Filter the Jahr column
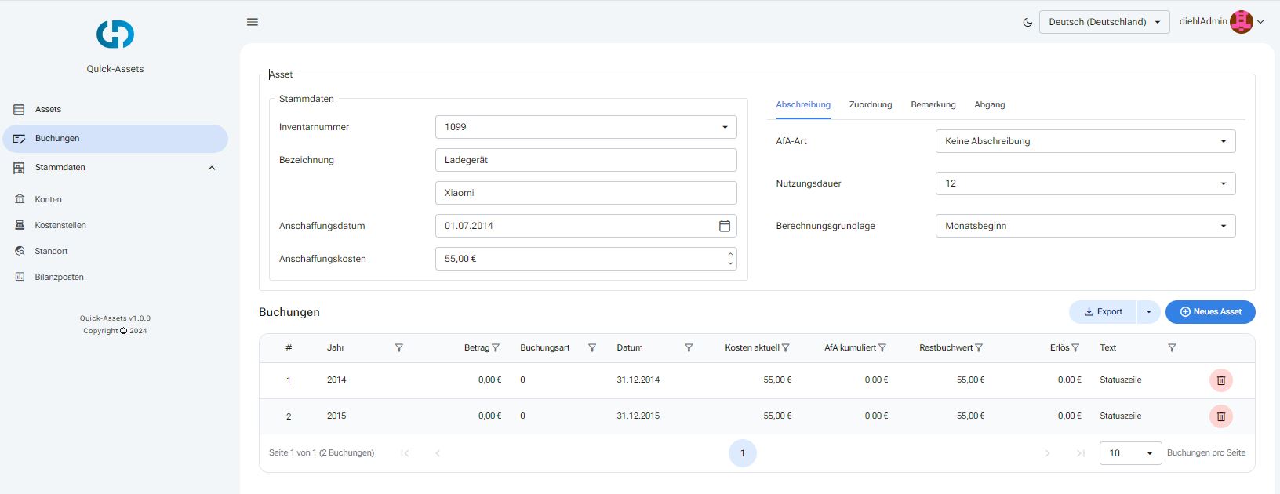Screen dimensions: 1280x494 398,348
